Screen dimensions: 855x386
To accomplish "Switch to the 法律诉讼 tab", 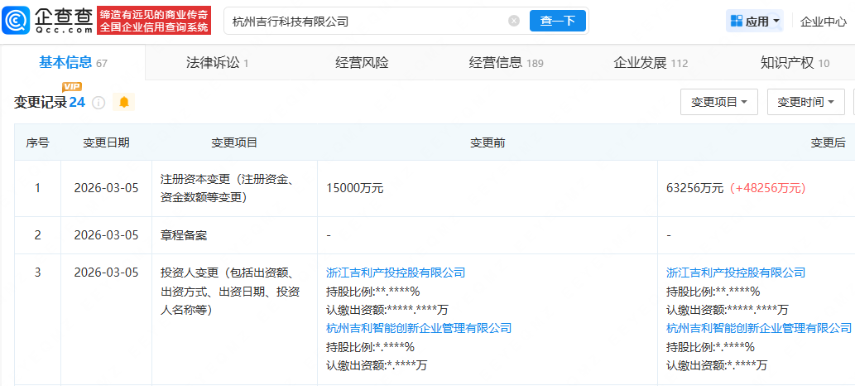I will click(217, 63).
